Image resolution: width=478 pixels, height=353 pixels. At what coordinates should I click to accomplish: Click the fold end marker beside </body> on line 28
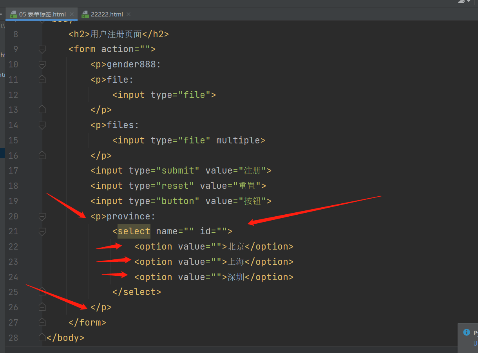pos(42,337)
